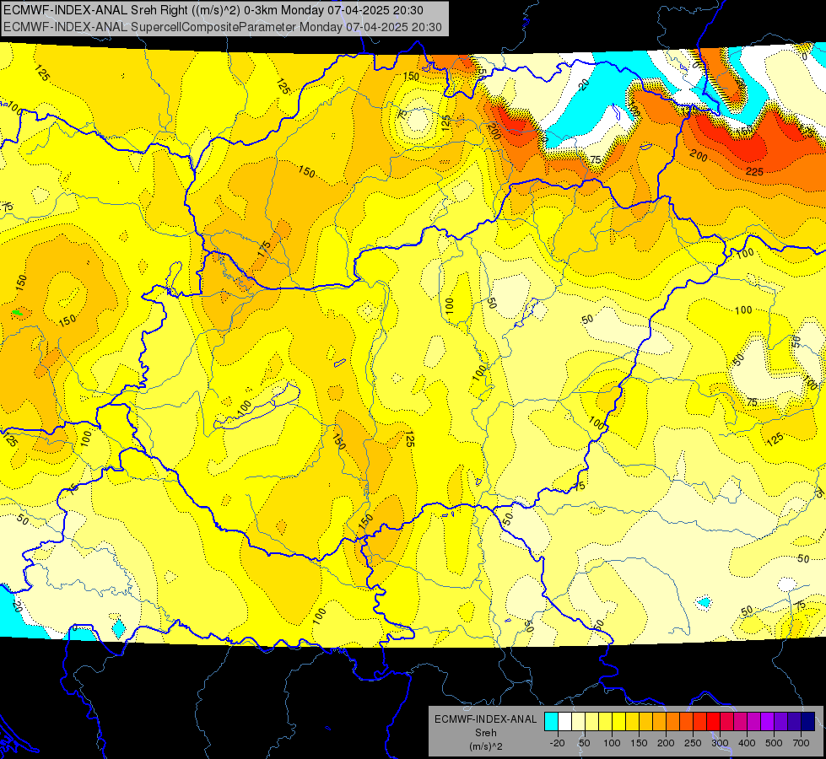Click the 225 contour label in red area

click(754, 172)
